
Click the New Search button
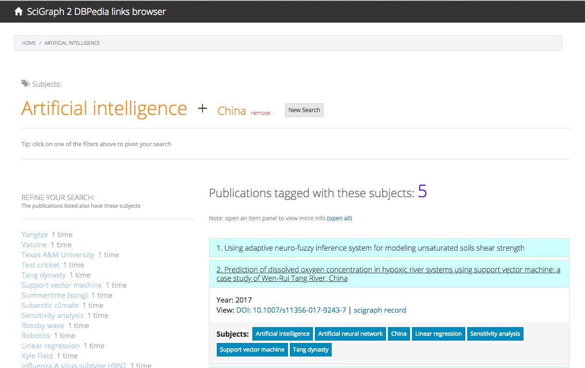coord(304,110)
